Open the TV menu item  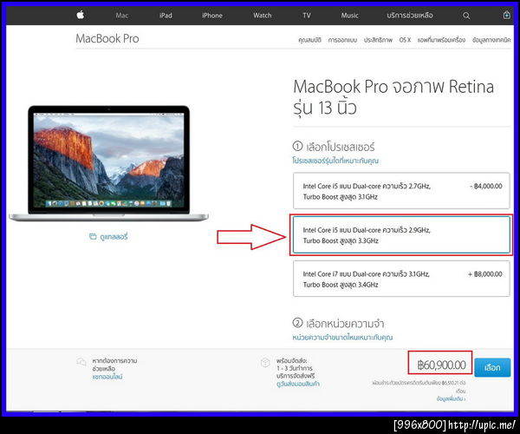point(307,16)
